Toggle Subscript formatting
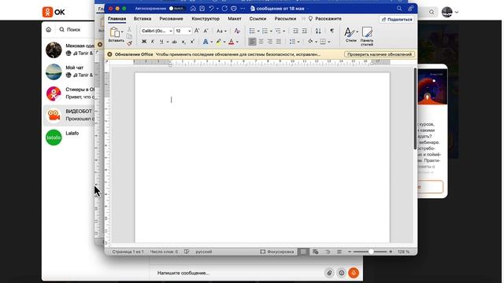Image resolution: width=504 pixels, height=283 pixels. coord(183,42)
